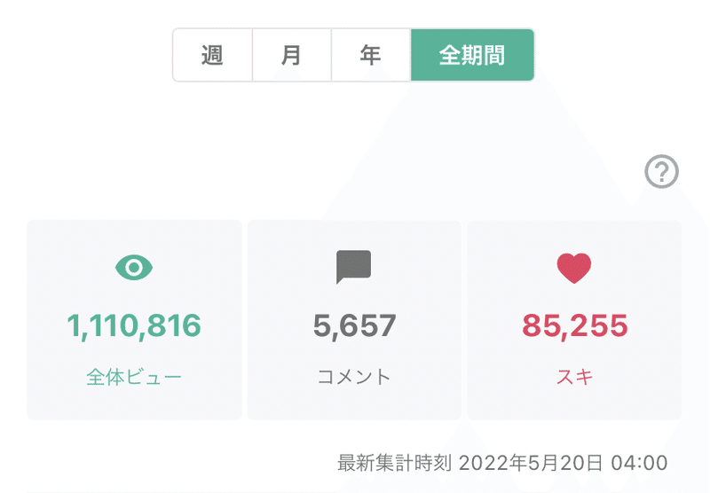Click the 1,110,816 total views number
710x493 pixels.
click(134, 326)
